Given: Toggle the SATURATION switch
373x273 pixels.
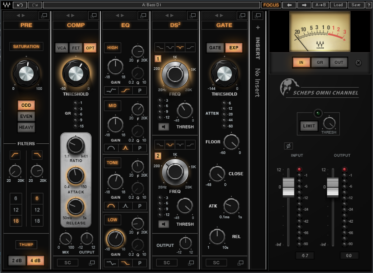Looking at the screenshot, I should point(26,47).
